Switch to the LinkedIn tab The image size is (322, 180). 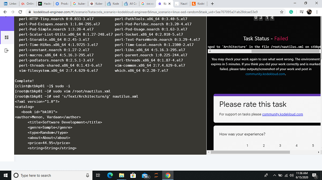click(10, 4)
